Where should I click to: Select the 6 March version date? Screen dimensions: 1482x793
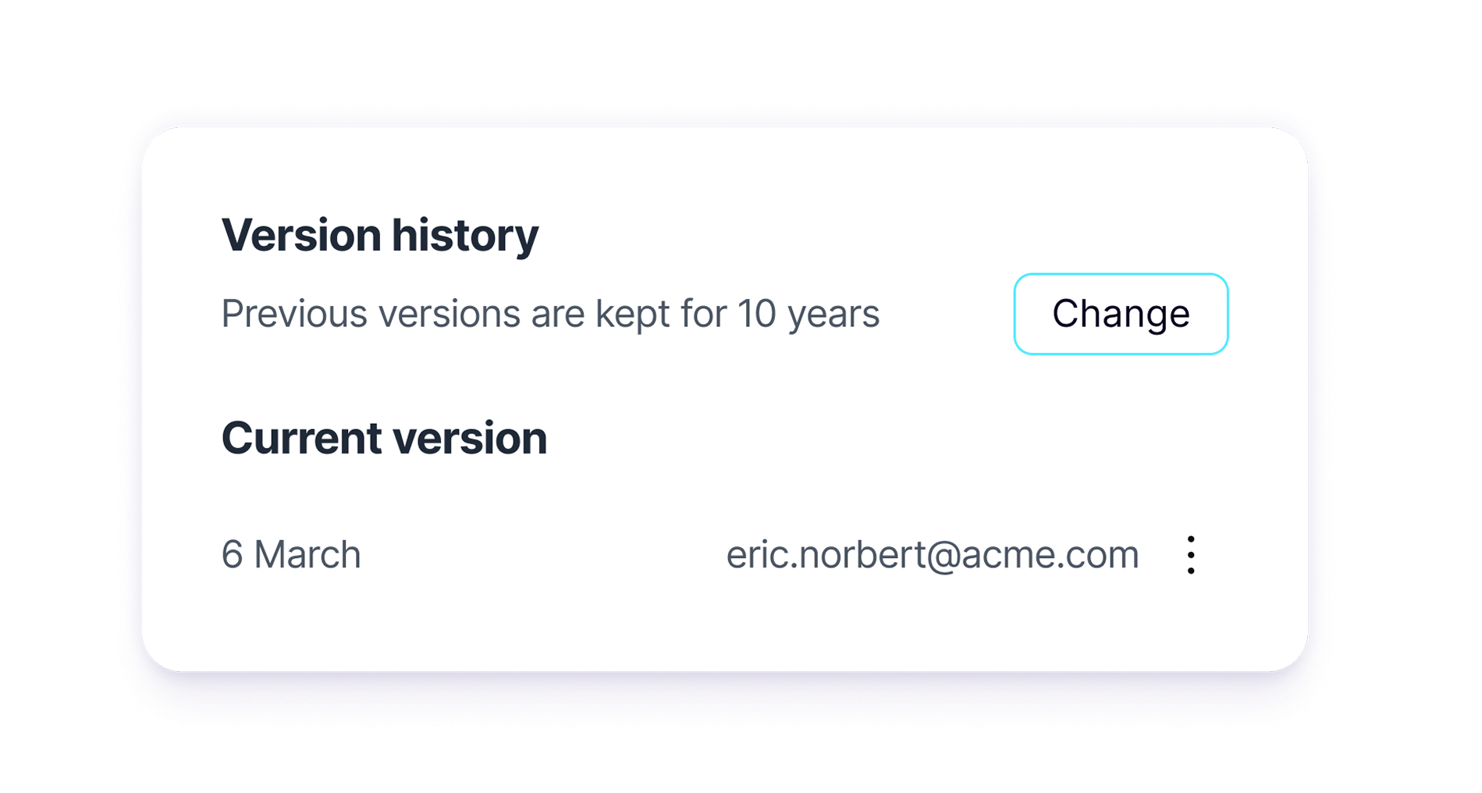click(x=291, y=555)
